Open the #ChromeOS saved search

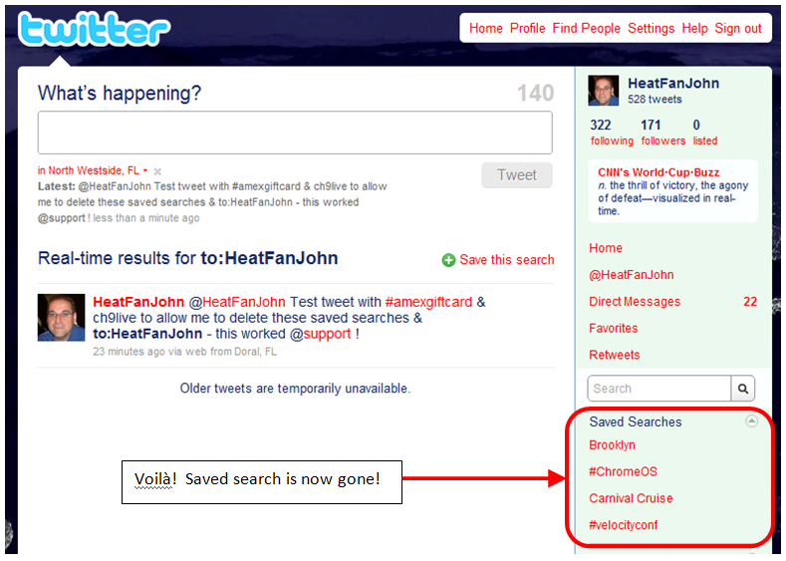(x=623, y=471)
